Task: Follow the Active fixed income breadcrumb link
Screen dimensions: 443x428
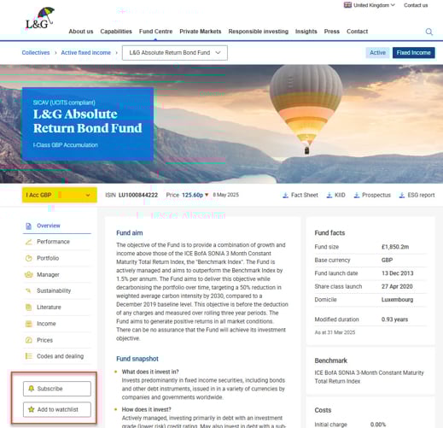Action: [86, 53]
